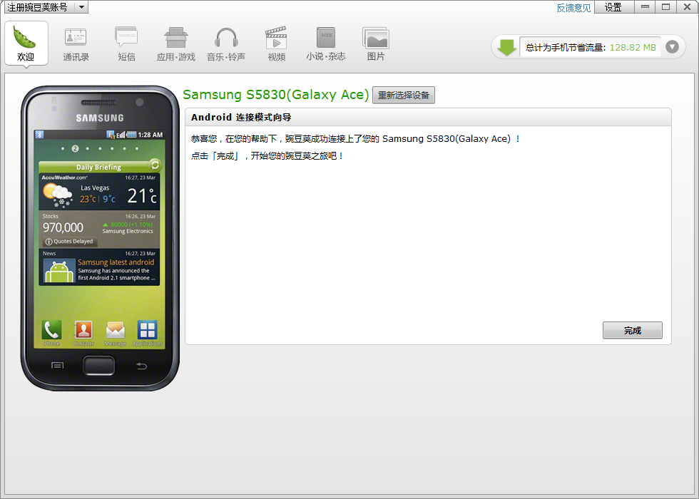Click the green download arrow icon
Screen dimensions: 699x499
(x=506, y=47)
